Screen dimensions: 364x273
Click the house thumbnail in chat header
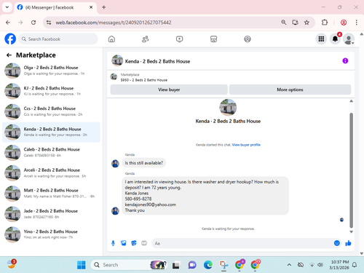pyautogui.click(x=117, y=60)
